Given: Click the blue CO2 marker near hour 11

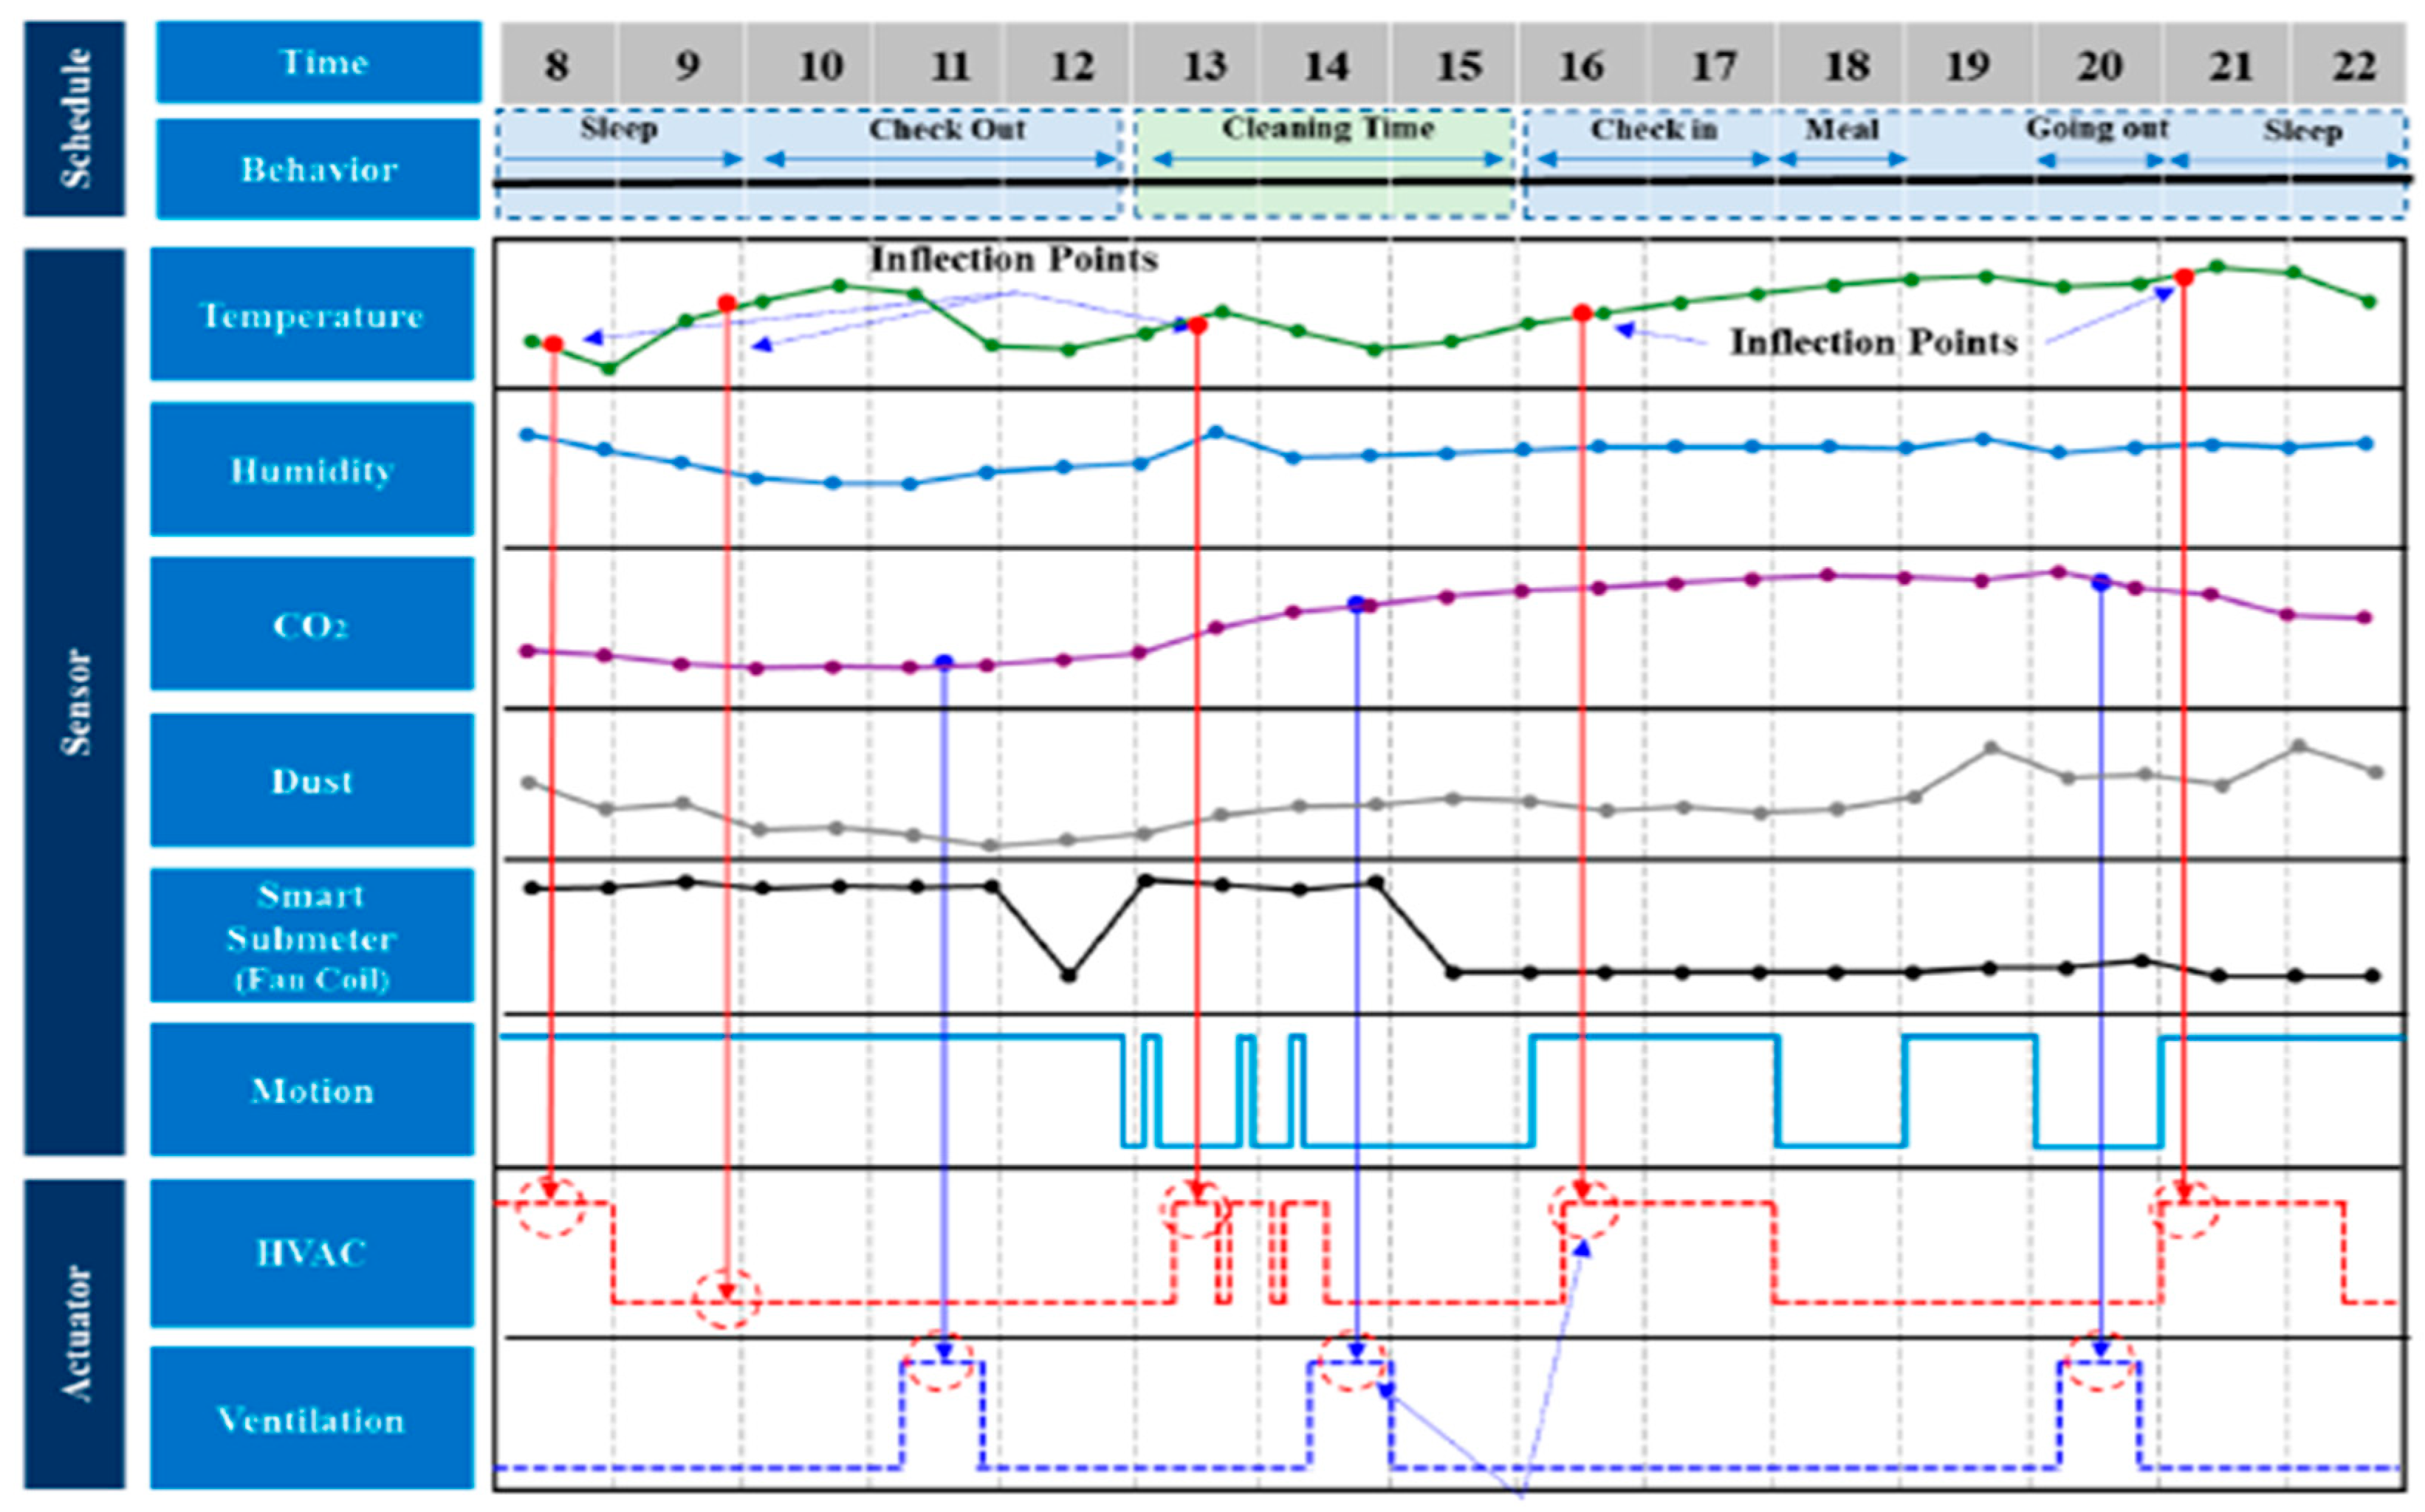Looking at the screenshot, I should click(944, 662).
